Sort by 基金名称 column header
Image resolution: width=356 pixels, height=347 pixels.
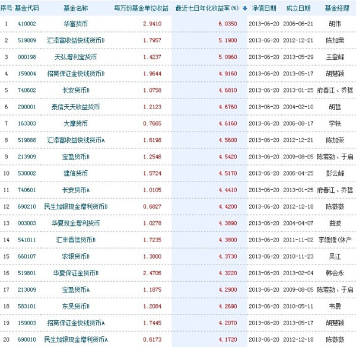coord(75,8)
